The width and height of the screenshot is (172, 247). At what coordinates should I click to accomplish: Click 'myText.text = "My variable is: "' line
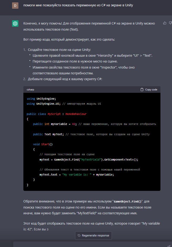(77, 175)
